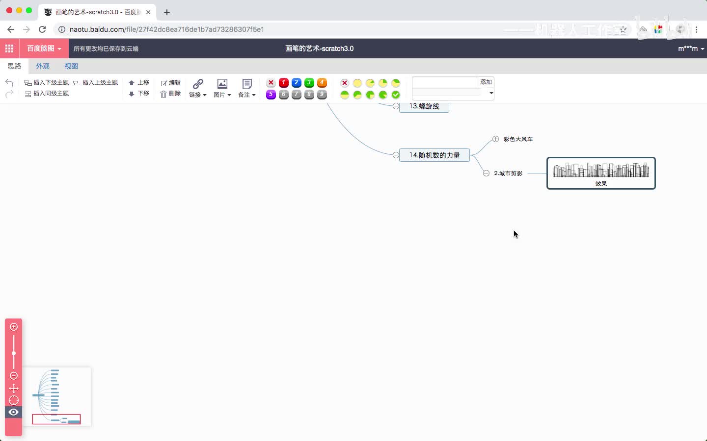Redo the last undone change
The image size is (707, 441).
coord(9,94)
